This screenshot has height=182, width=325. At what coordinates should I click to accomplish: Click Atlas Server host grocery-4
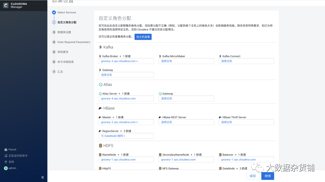(x=118, y=99)
